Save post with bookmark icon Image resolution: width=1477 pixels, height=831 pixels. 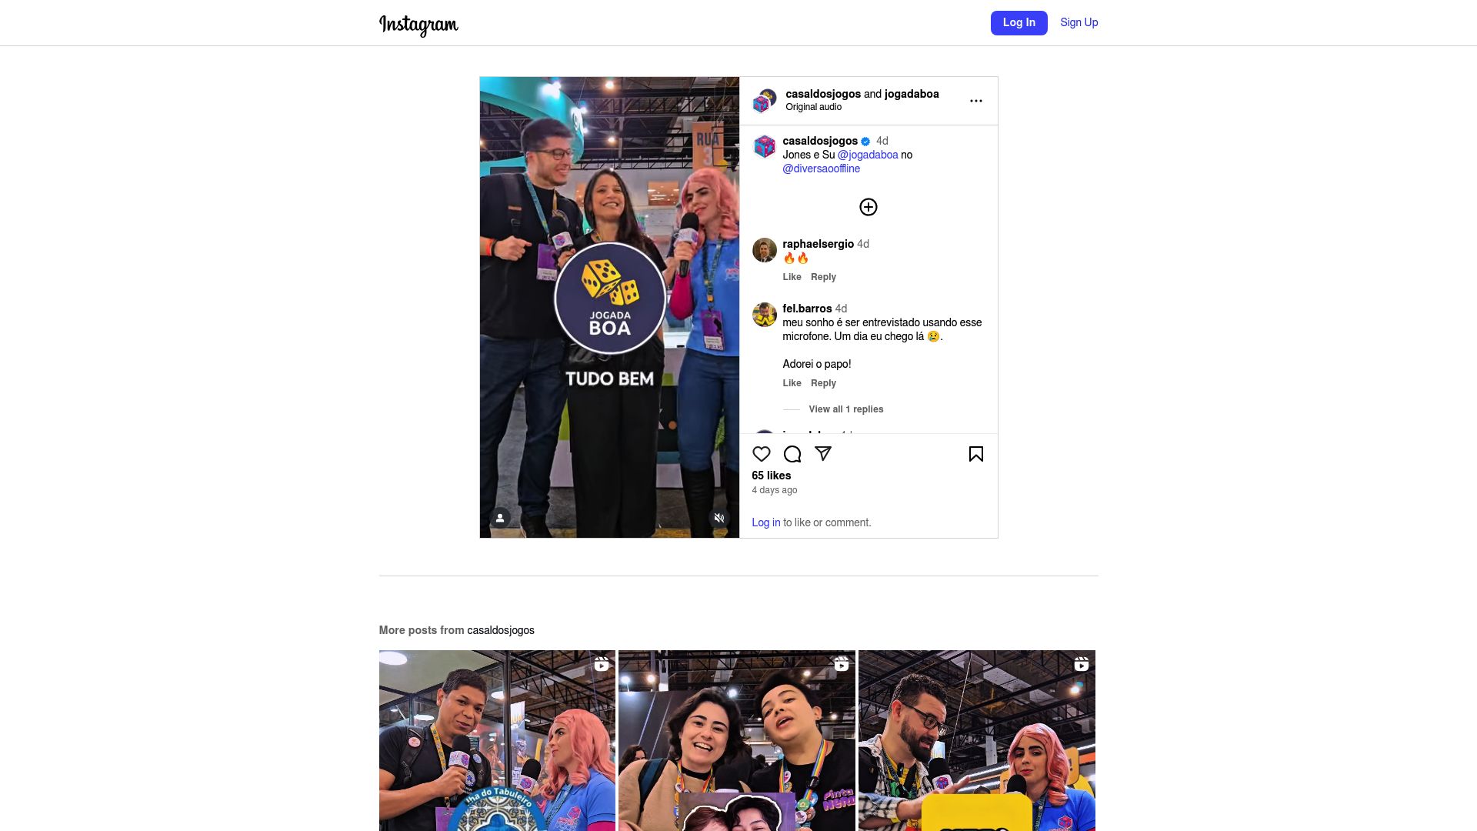click(x=975, y=454)
